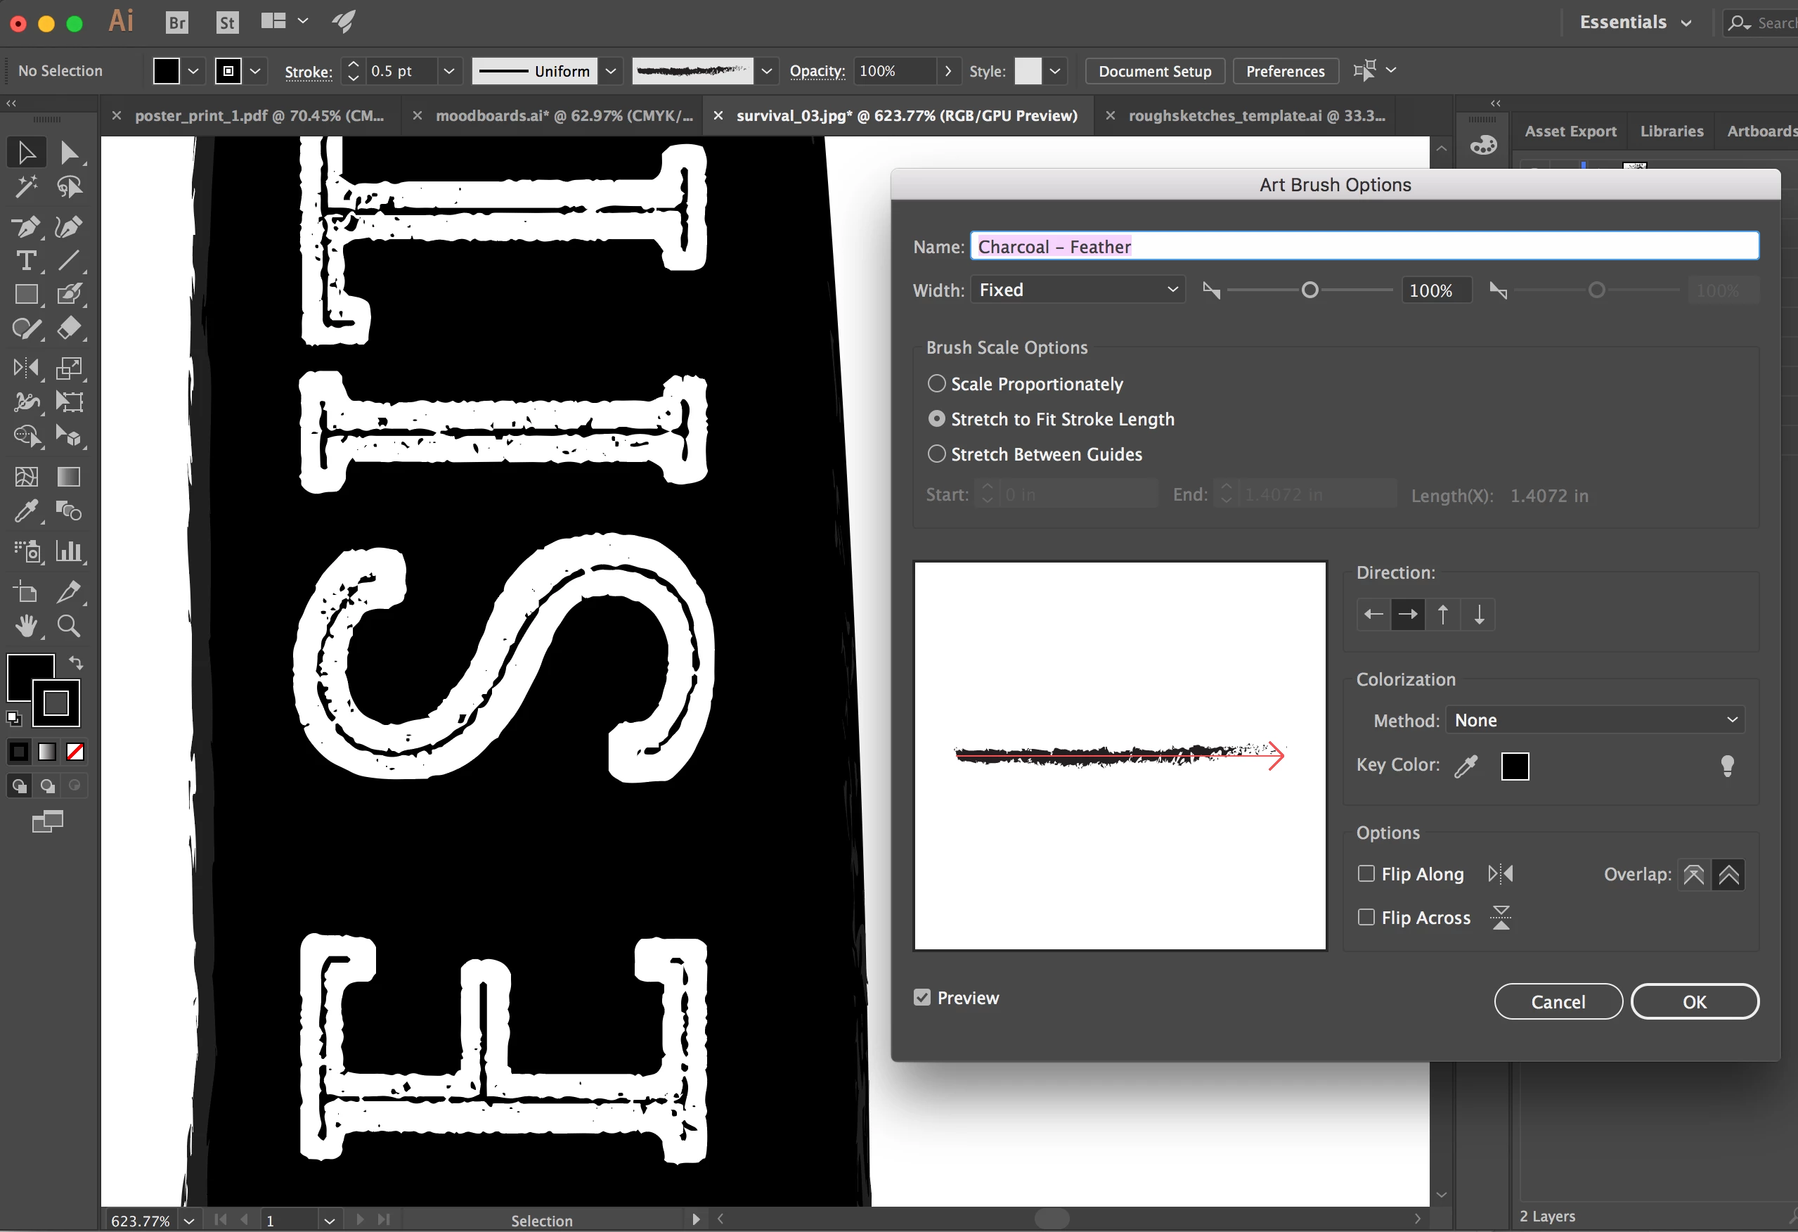Image resolution: width=1798 pixels, height=1232 pixels.
Task: Expand the Colorization Method dropdown
Action: coord(1595,721)
